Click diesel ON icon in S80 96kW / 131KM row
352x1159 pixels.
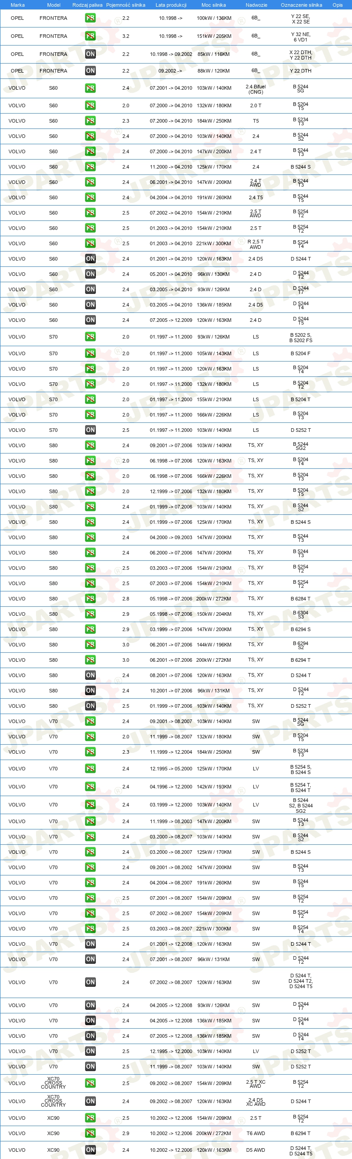coord(90,691)
